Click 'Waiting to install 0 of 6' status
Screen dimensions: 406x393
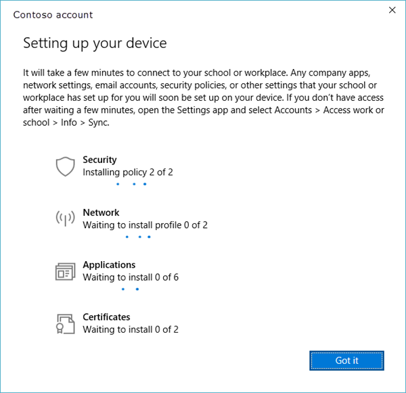(131, 277)
